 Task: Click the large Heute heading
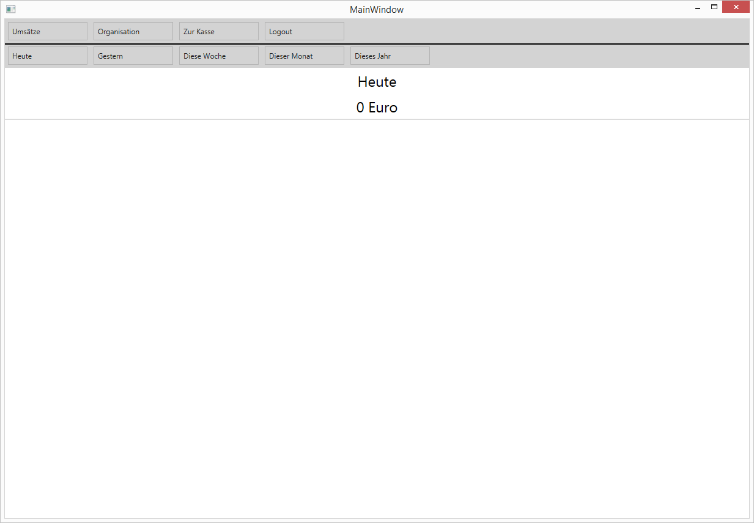(x=377, y=82)
